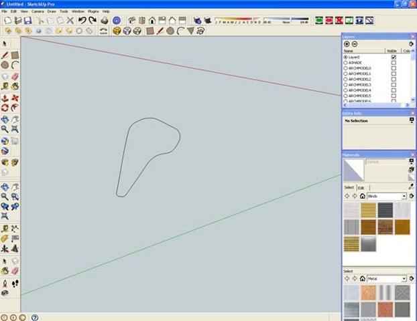The height and width of the screenshot is (321, 417).
Task: Save the model with the floppy disk icon
Action: (27, 21)
